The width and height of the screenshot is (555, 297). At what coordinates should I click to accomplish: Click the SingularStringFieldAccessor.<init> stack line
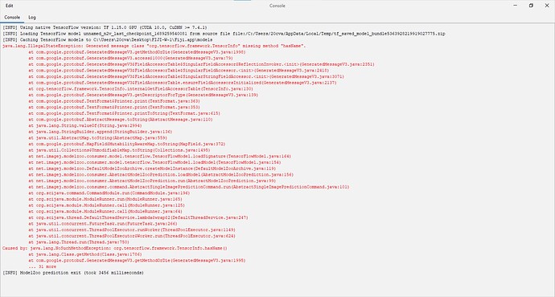click(x=186, y=76)
